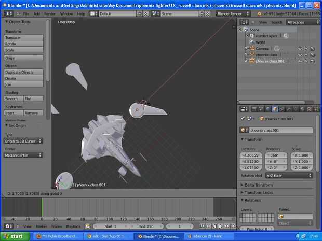Open the Render menu
Viewport: 322px width, 241px height.
pyautogui.click(x=49, y=13)
